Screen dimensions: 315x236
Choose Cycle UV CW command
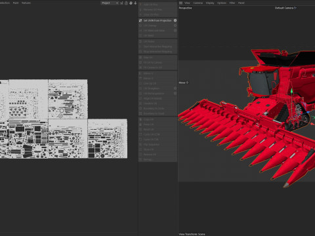(157, 140)
